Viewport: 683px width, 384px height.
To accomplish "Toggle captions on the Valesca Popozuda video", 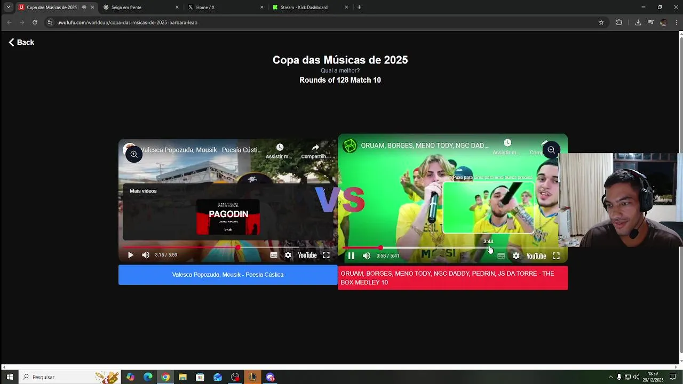I will tap(274, 255).
